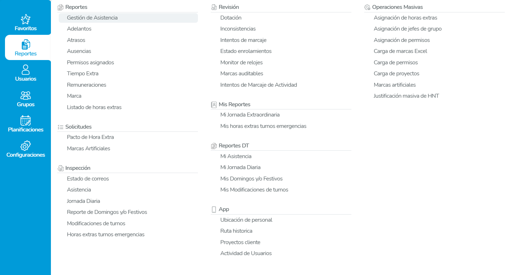Click the Solicitudes checklist icon
The height and width of the screenshot is (275, 508).
pyautogui.click(x=61, y=127)
